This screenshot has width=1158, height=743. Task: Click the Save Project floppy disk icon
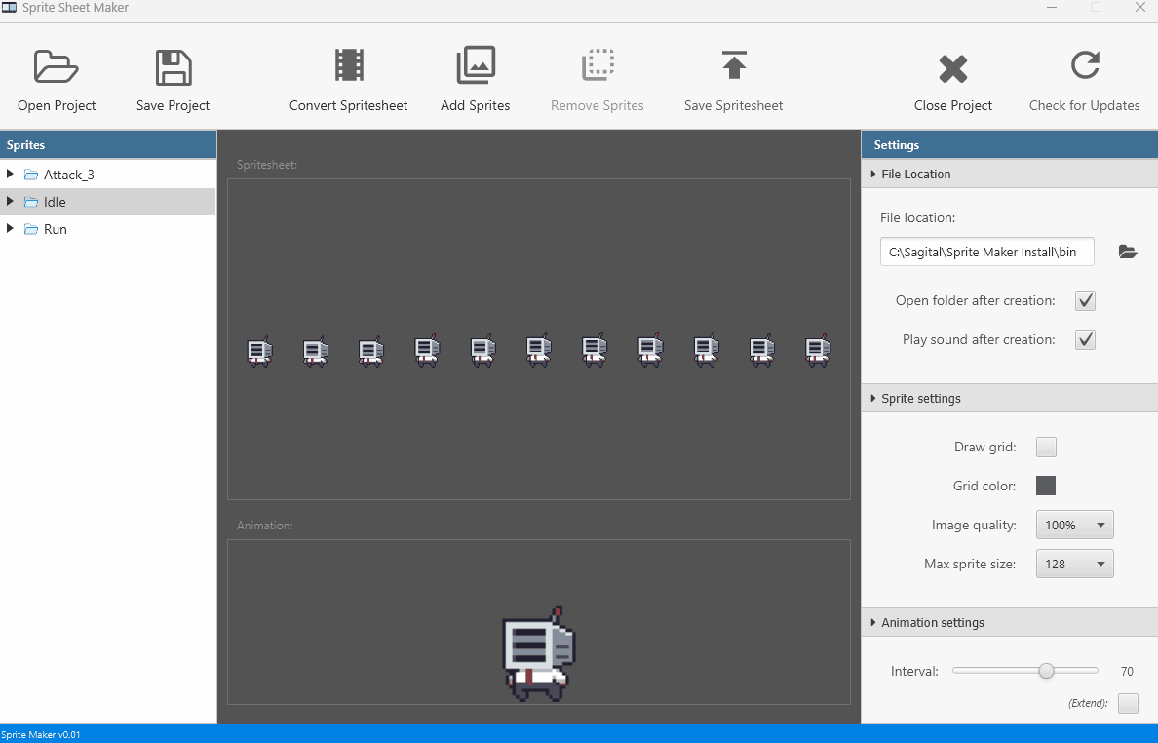click(174, 67)
